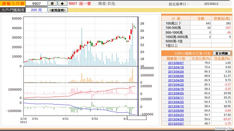This screenshot has width=234, height=131.
Task: Open the 2013/04/11 date link
Action: point(176,98)
